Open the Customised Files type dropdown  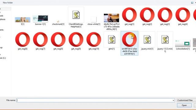[187, 100]
